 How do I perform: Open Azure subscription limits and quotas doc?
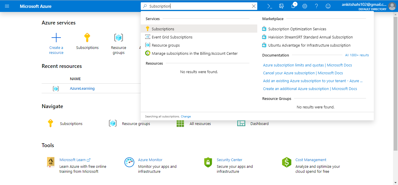(307, 65)
